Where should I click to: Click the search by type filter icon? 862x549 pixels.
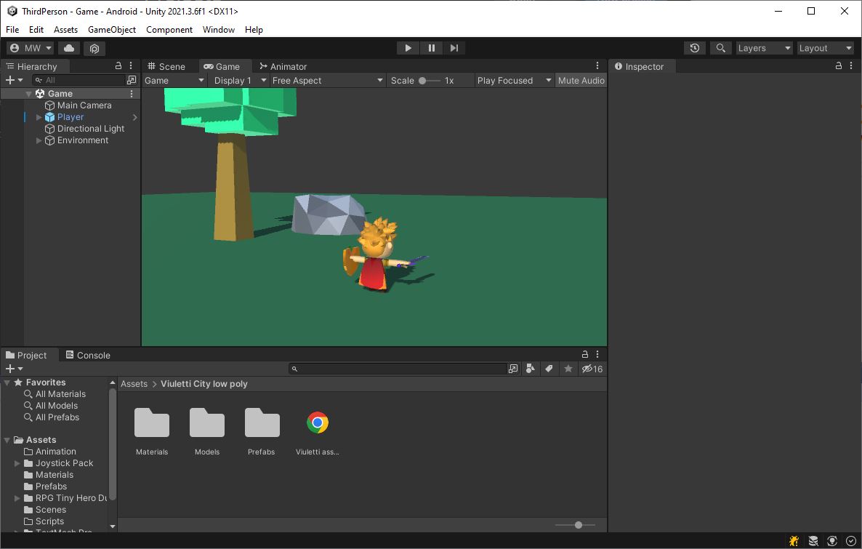pos(531,369)
